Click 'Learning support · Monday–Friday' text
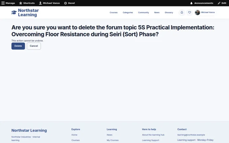The width and height of the screenshot is (229, 143). click(195, 140)
